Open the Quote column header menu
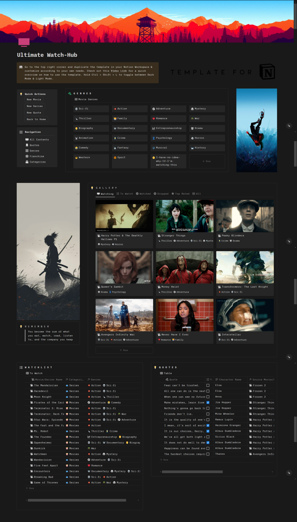The width and height of the screenshot is (297, 522). 171,380
